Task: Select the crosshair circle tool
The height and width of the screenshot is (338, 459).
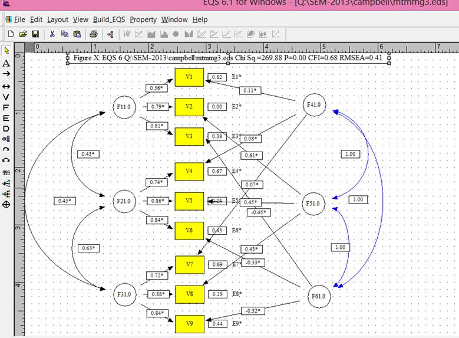Action: click(6, 204)
